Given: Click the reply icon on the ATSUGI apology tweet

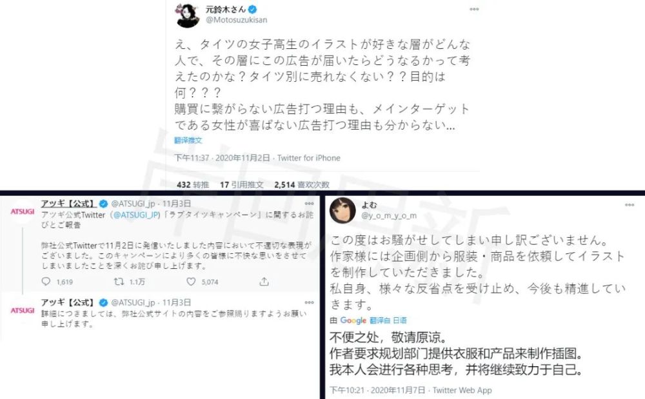Looking at the screenshot, I should 46,282.
